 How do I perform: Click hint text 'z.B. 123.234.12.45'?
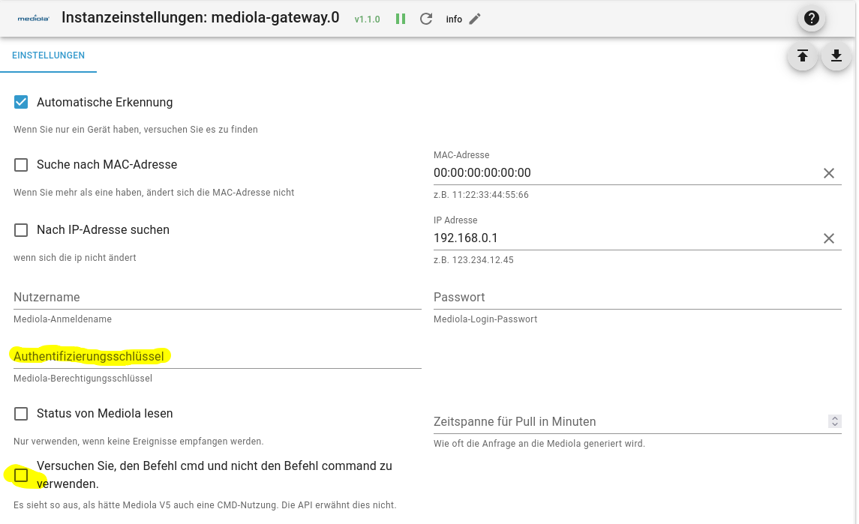coord(473,260)
